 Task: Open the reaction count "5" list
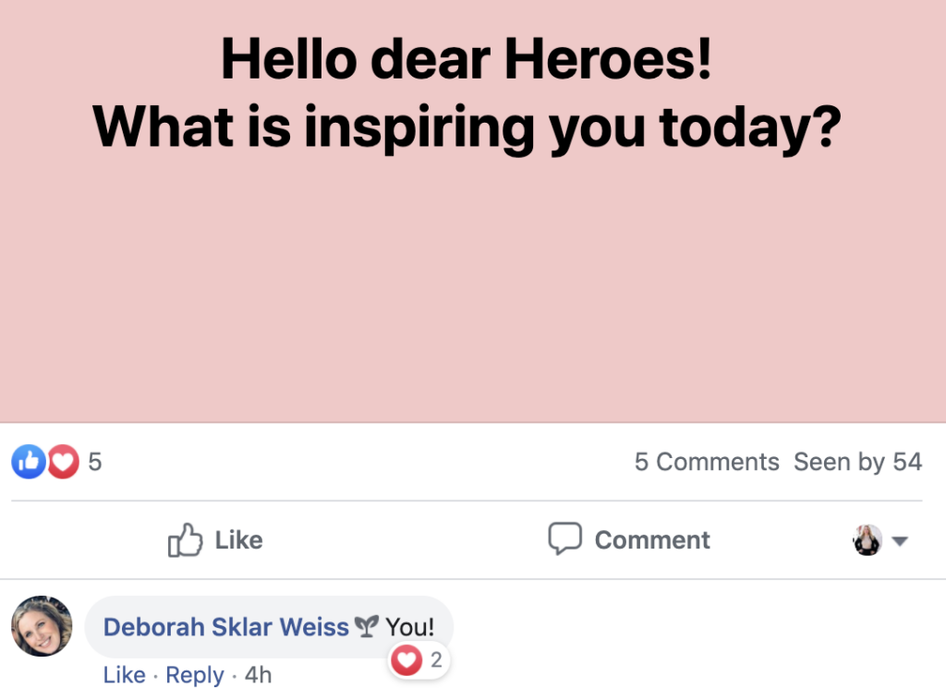pos(95,462)
